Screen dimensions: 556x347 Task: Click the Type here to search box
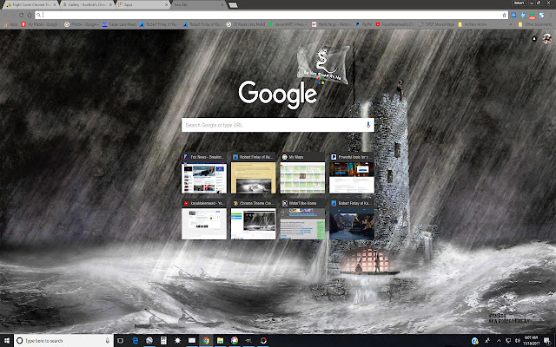pos(63,341)
